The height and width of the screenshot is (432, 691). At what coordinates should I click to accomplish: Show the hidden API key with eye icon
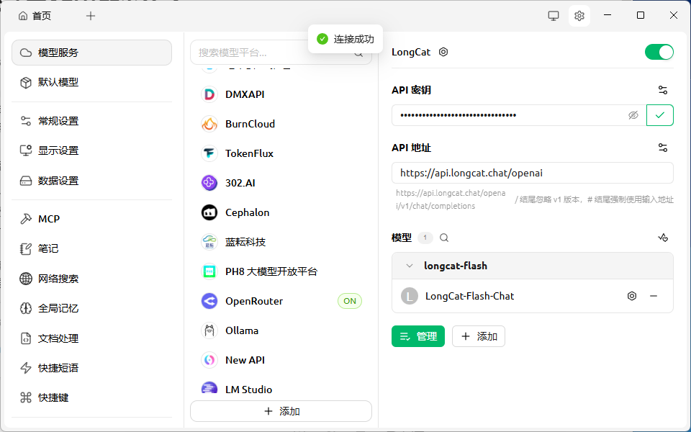pos(633,115)
